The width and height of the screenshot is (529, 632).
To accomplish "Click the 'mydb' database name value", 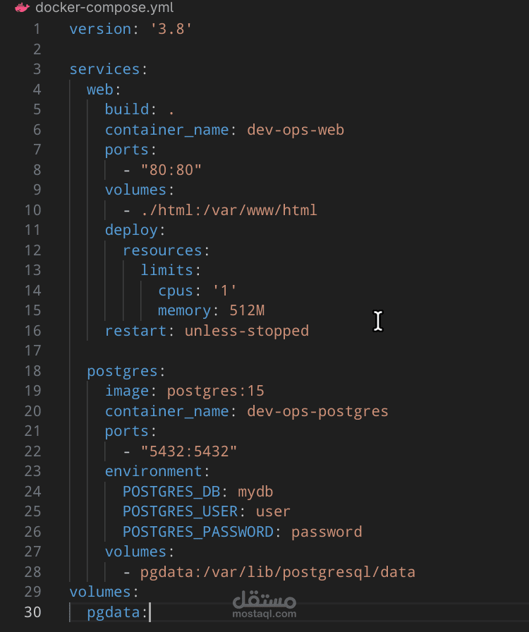I will click(255, 491).
